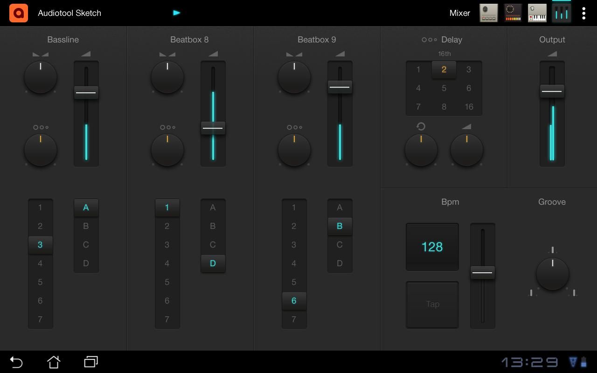Select pattern bank B for Bassline
The height and width of the screenshot is (373, 597).
point(86,226)
